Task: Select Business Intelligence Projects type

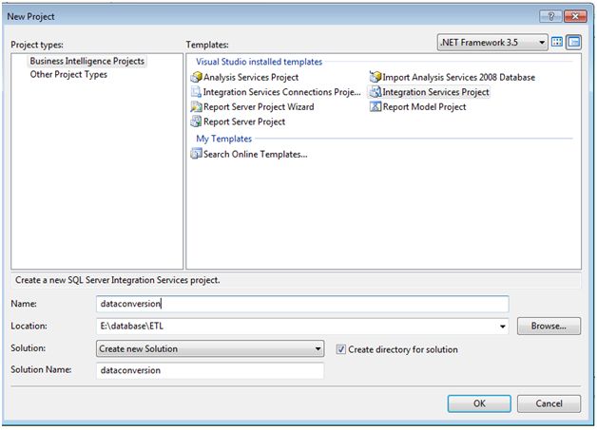Action: coord(87,61)
